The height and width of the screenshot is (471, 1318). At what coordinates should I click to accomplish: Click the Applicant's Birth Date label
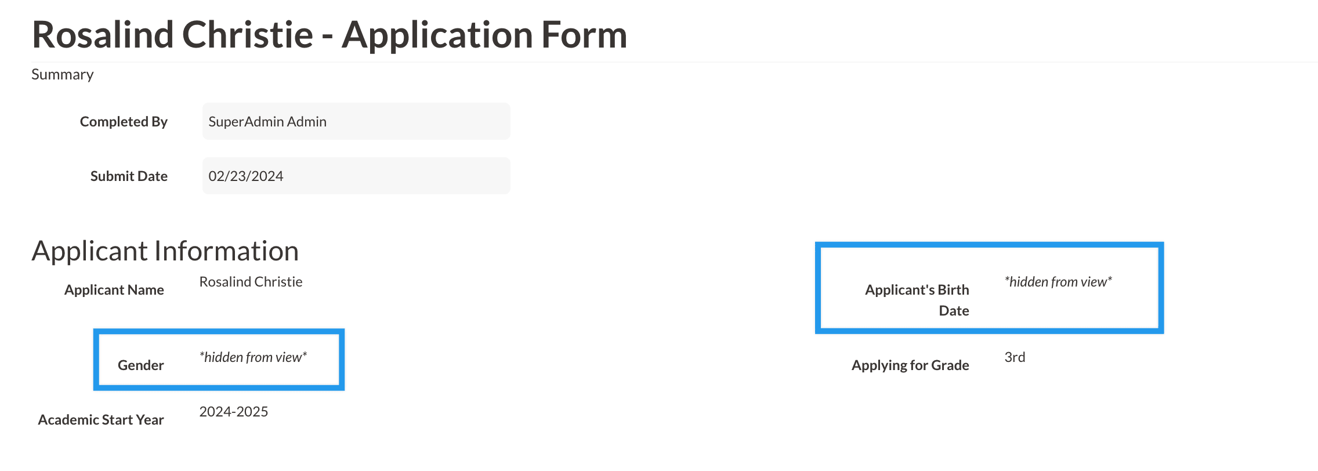click(x=917, y=300)
